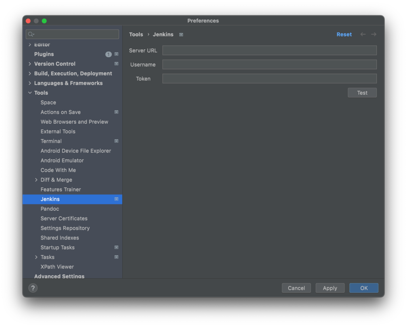Expand the Diff & Merge node

[x=36, y=180]
